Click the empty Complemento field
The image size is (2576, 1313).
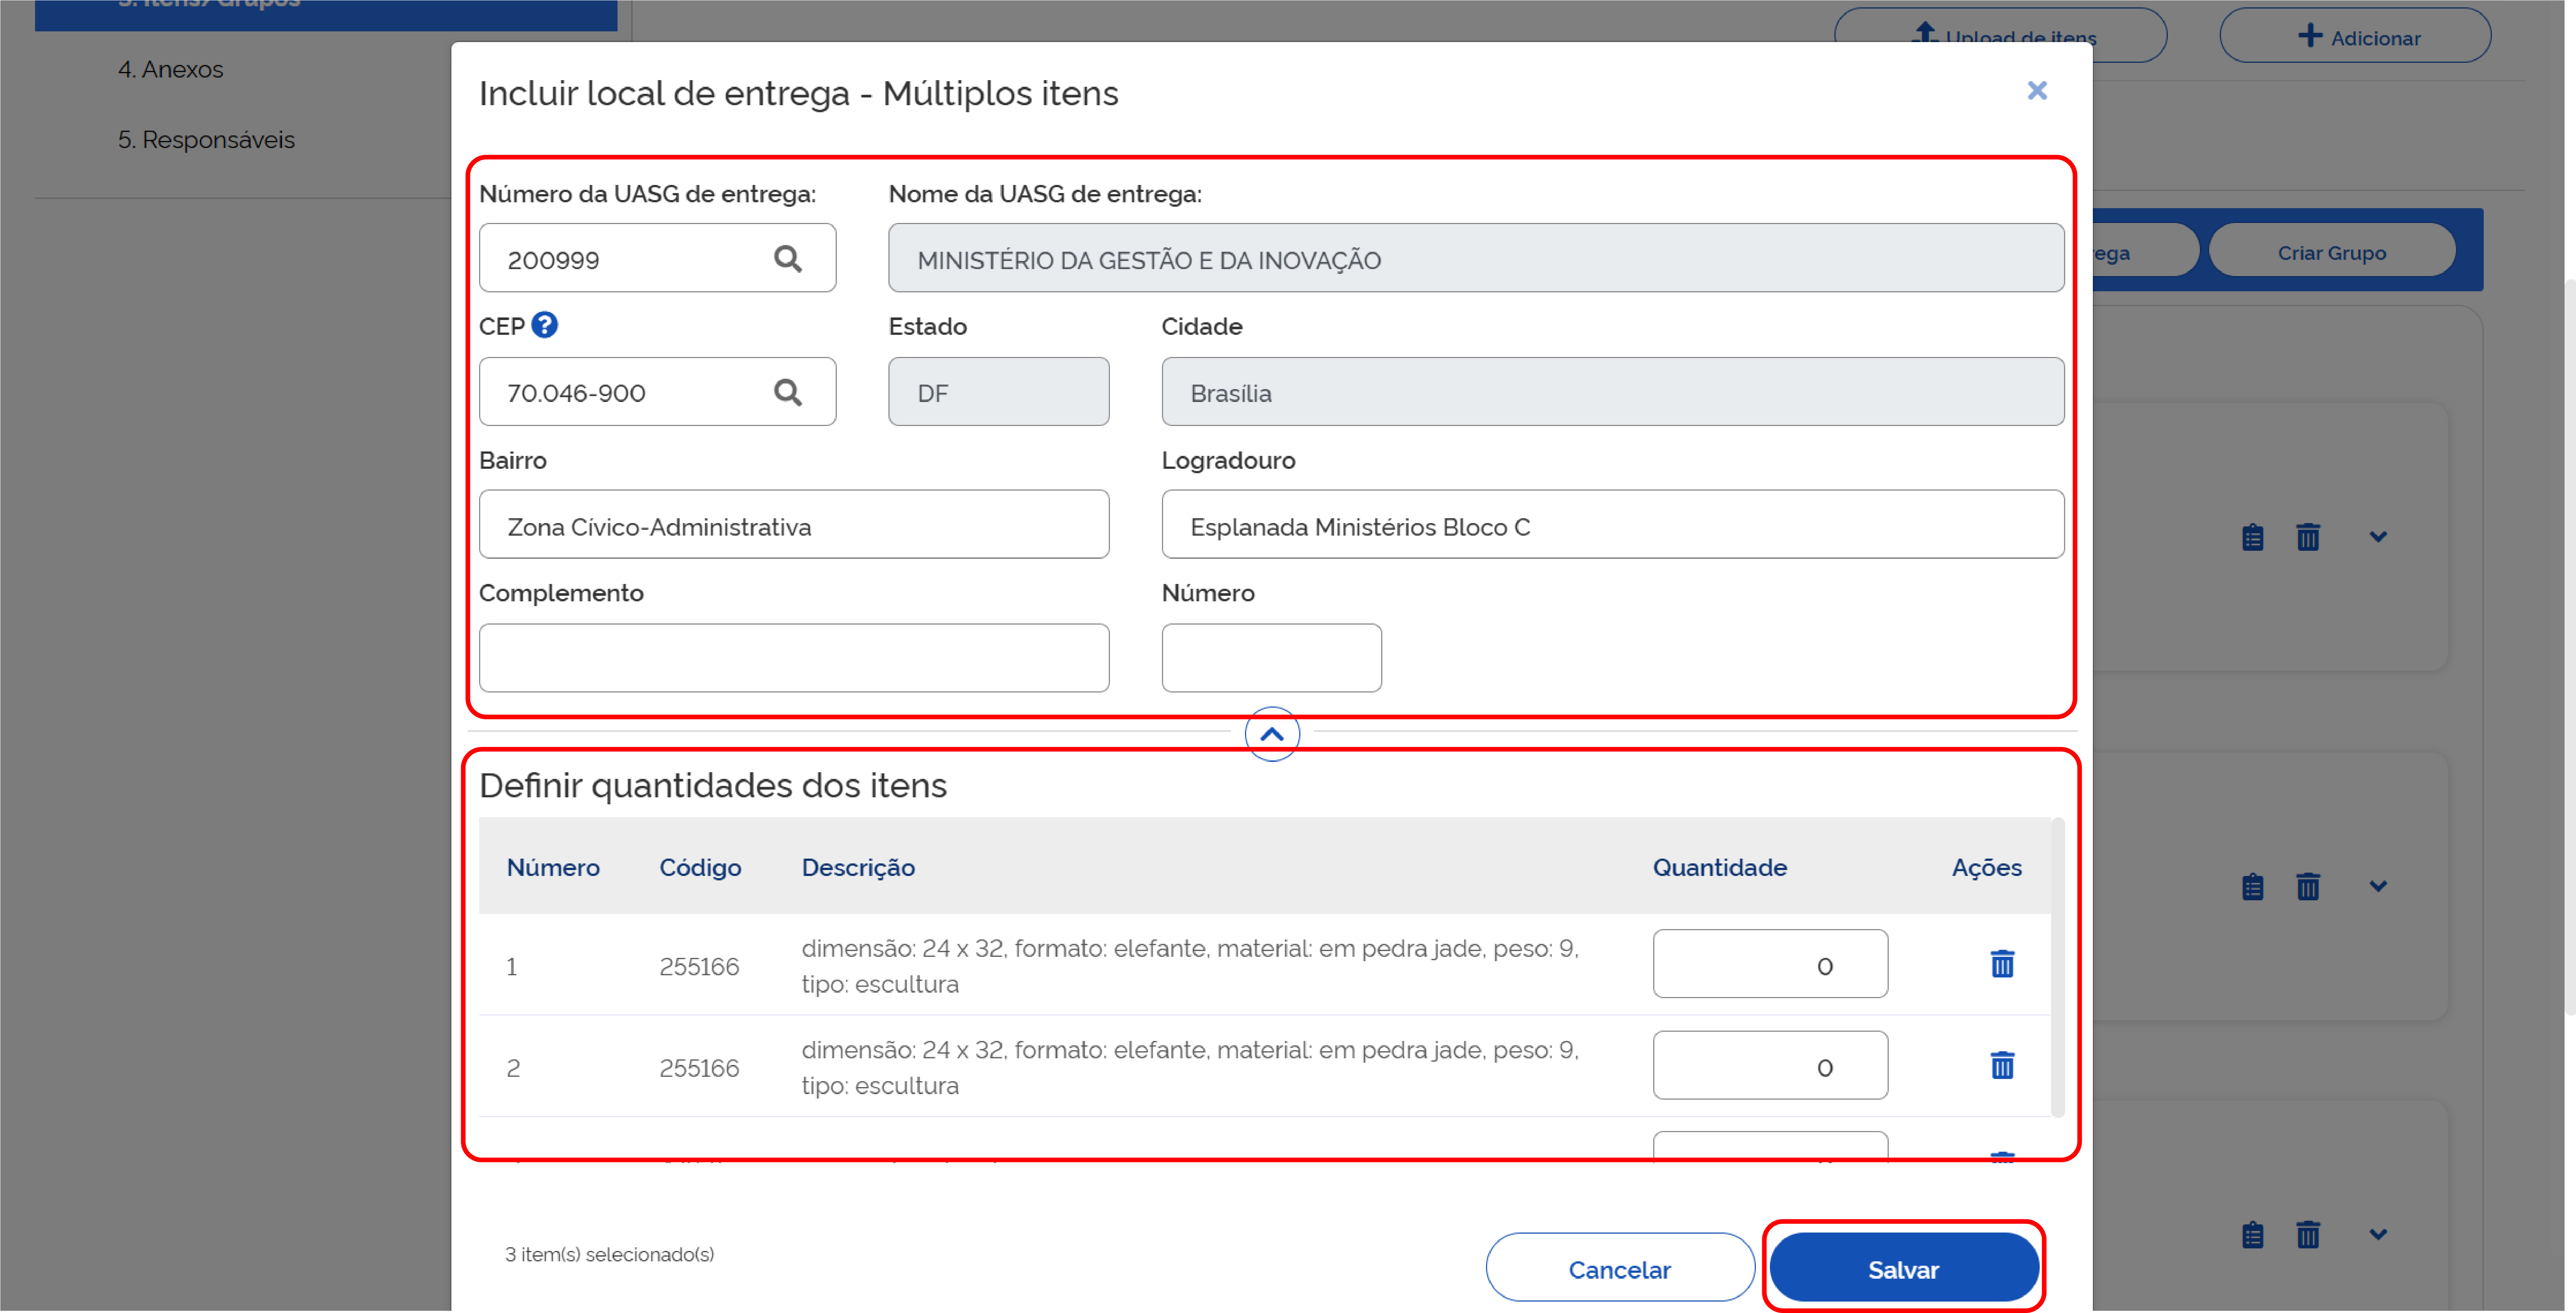tap(794, 658)
